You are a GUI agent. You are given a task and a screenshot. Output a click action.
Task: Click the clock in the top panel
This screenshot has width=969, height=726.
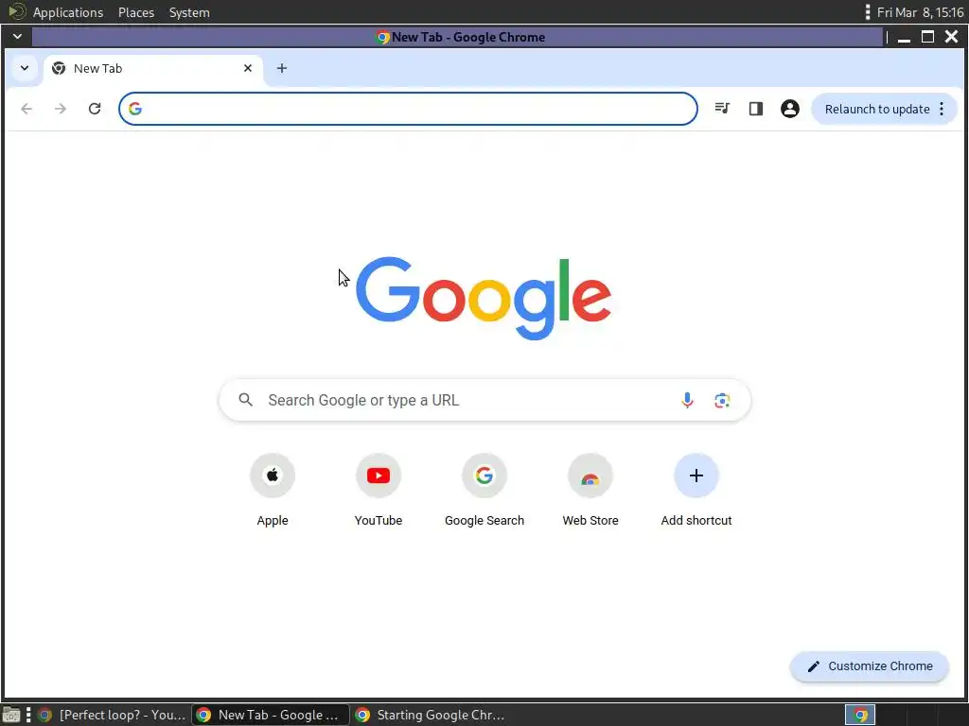(x=920, y=12)
